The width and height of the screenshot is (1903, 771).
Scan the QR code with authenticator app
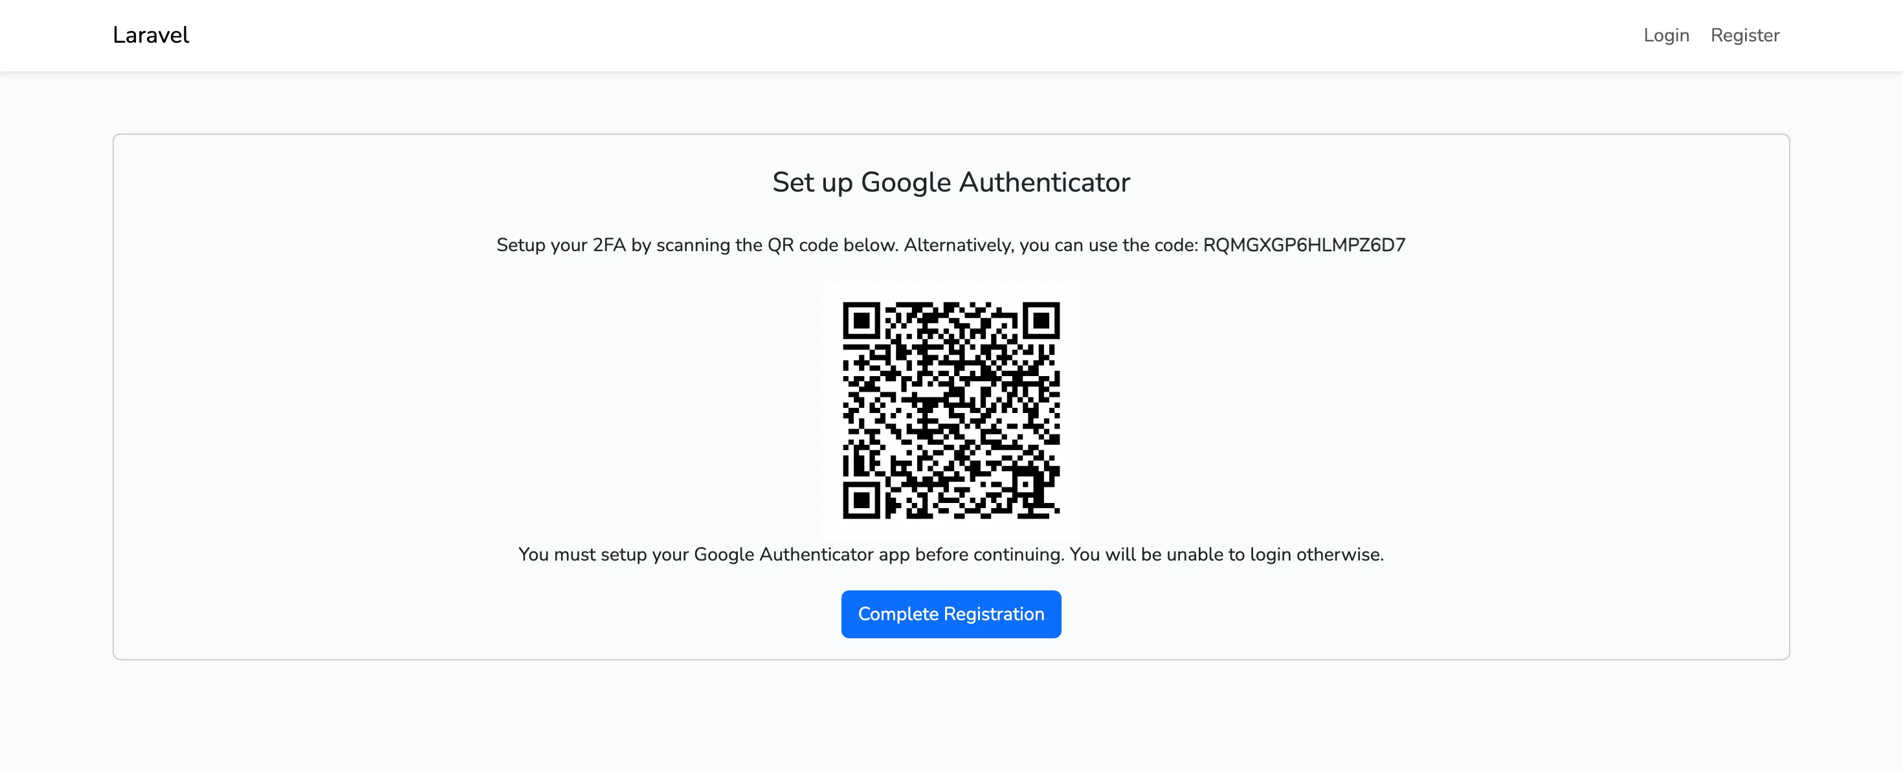tap(951, 408)
